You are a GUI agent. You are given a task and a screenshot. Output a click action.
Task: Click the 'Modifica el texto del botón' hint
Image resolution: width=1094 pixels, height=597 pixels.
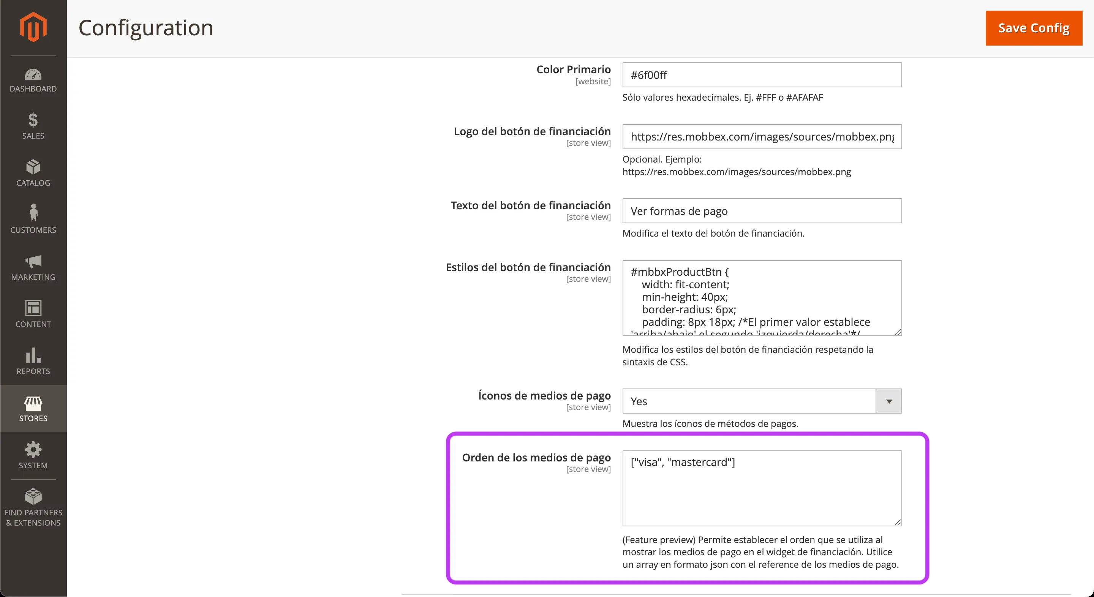point(713,233)
